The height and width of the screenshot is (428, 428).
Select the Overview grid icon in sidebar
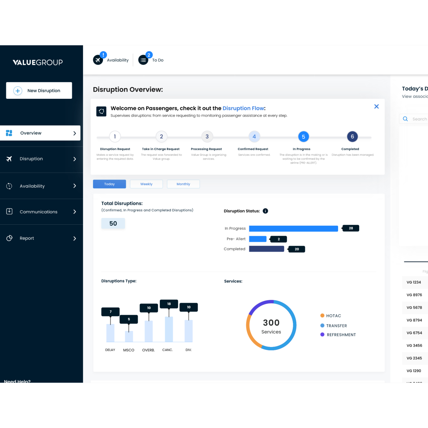pyautogui.click(x=9, y=133)
